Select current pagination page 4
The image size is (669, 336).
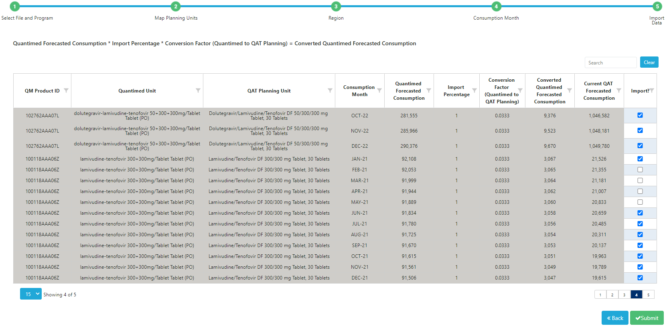(637, 295)
